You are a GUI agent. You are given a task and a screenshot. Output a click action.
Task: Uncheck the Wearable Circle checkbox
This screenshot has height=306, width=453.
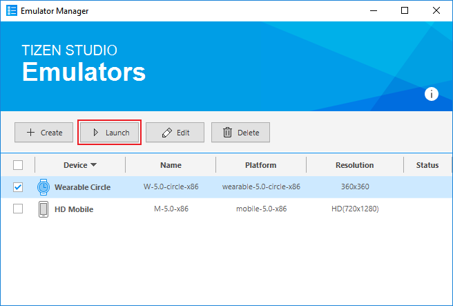[18, 187]
